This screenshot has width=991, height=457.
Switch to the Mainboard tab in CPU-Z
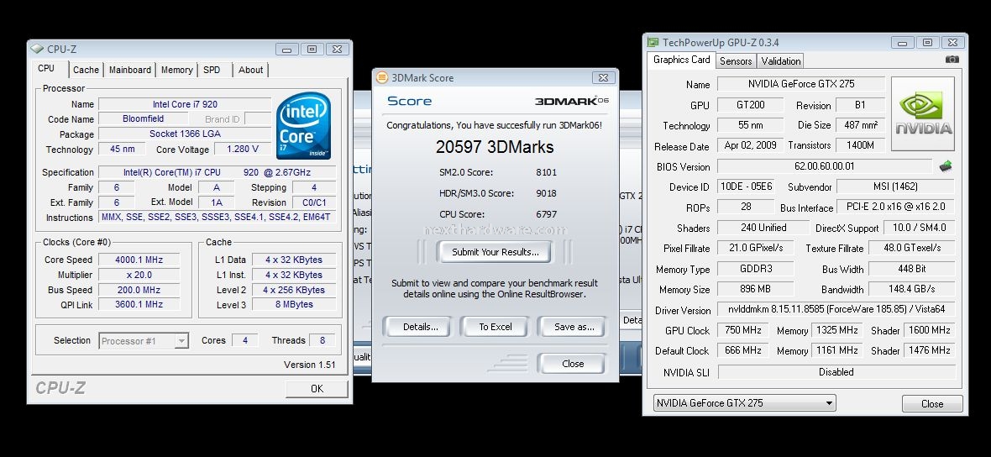coord(129,70)
